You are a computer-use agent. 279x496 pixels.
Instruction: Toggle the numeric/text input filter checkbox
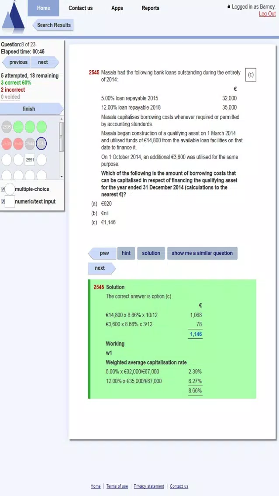3,202
